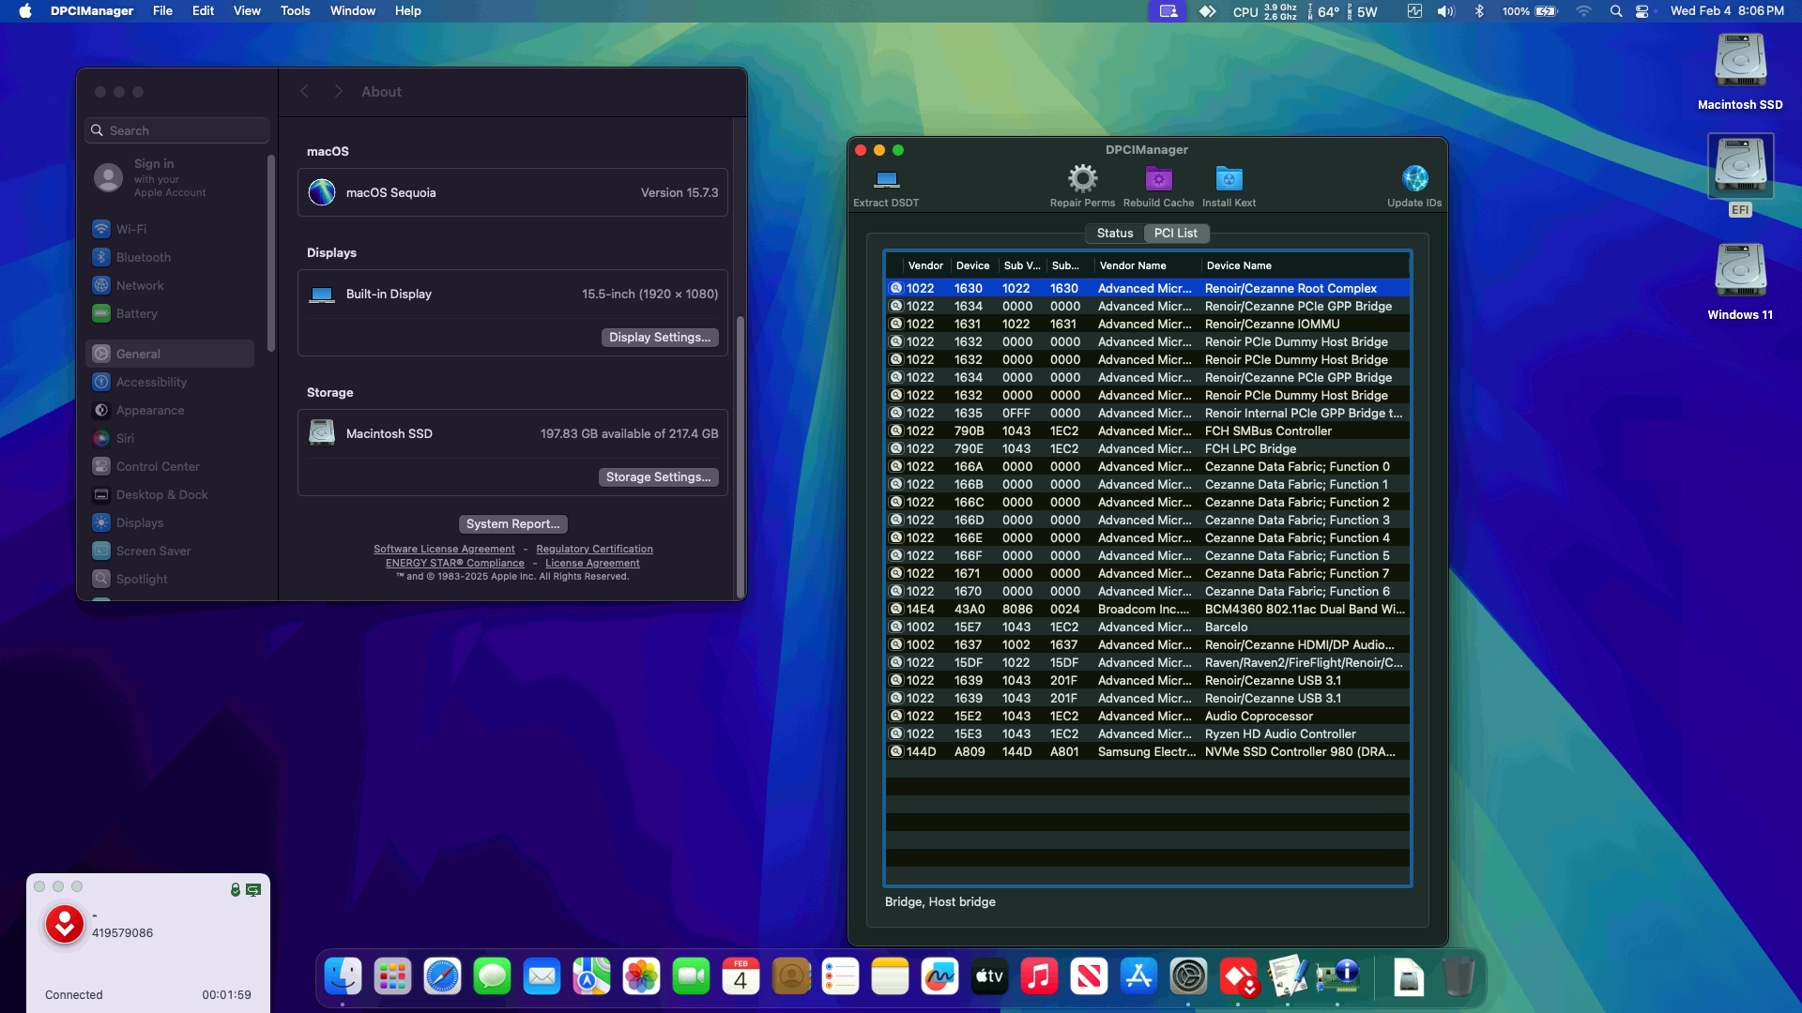Open Network in the settings sidebar
The width and height of the screenshot is (1802, 1013).
tap(169, 285)
